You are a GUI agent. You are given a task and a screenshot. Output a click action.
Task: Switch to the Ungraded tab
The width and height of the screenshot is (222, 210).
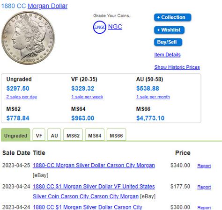(x=15, y=135)
